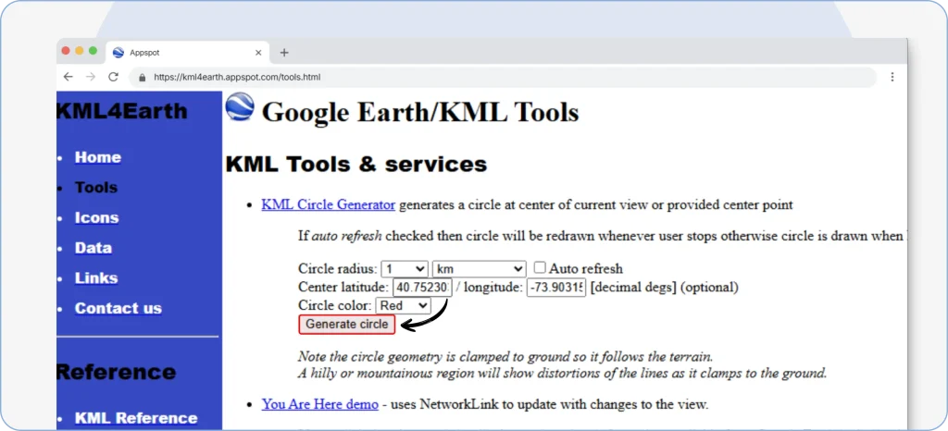Click the Center latitude field
Viewport: 948px width, 431px height.
pos(422,288)
